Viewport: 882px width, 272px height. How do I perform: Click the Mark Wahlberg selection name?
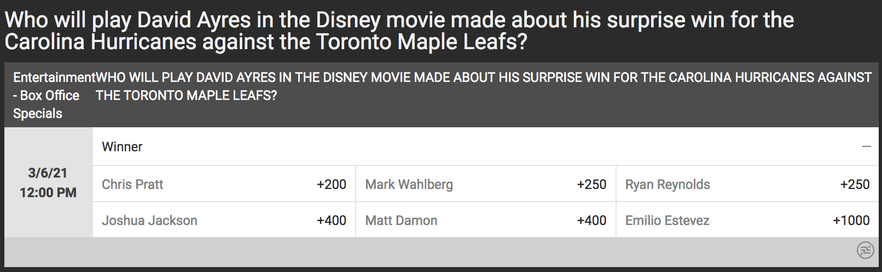409,185
